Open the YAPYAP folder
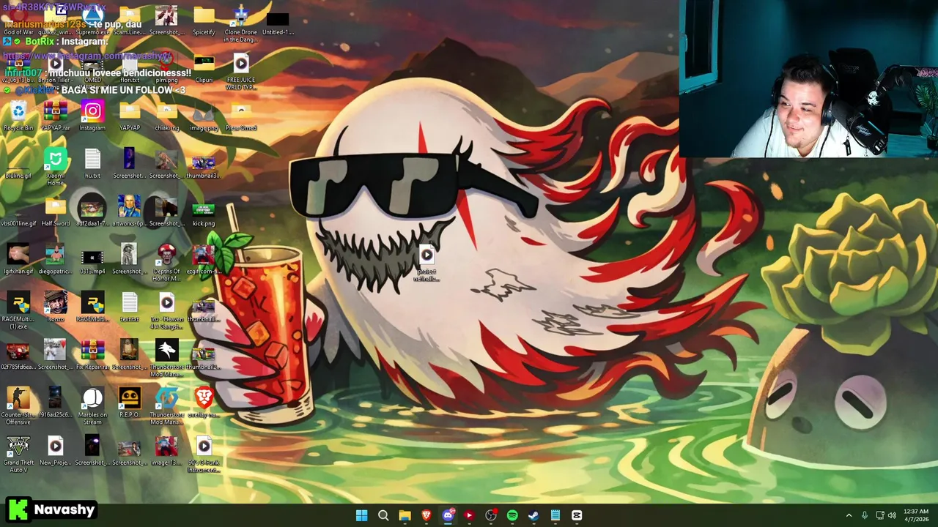Screen dimensions: 938x527 [x=130, y=116]
